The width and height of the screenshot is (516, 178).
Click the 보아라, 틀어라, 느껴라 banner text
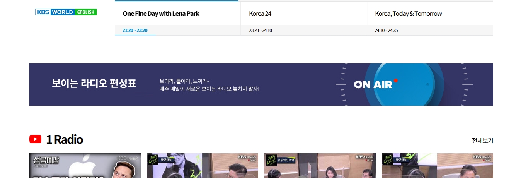pos(185,81)
